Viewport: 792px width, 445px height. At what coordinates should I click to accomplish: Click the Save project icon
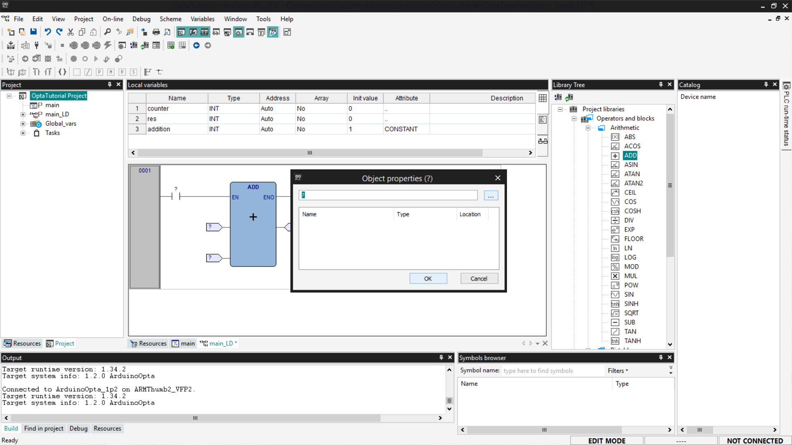[x=33, y=32]
